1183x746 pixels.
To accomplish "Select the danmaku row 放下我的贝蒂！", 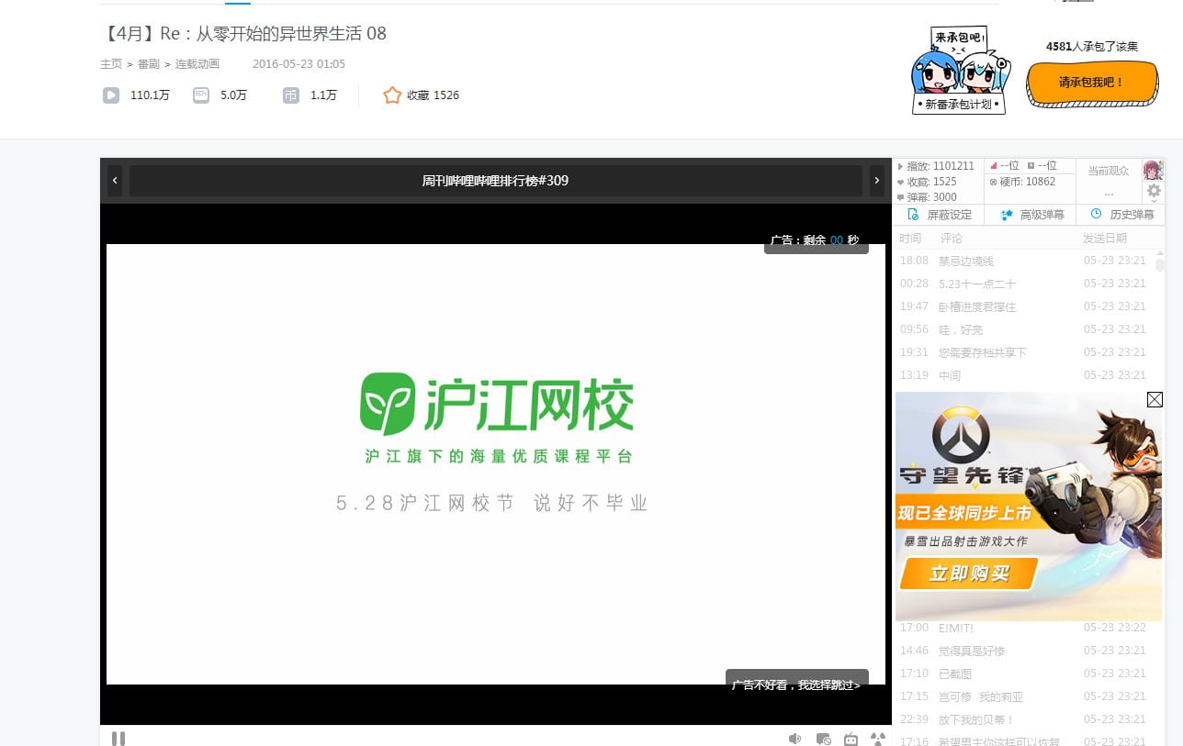I will point(1024,719).
